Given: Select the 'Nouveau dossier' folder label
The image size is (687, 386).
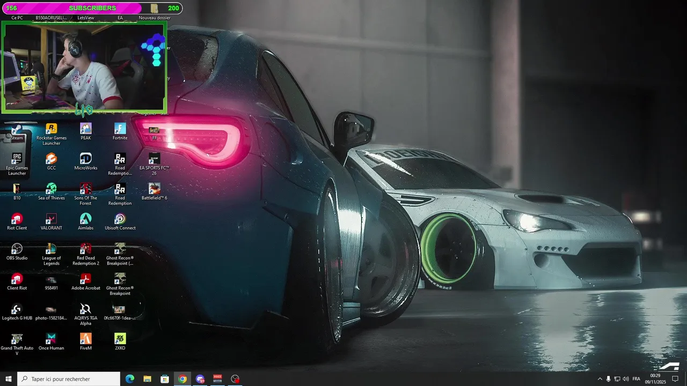Looking at the screenshot, I should coord(155,18).
